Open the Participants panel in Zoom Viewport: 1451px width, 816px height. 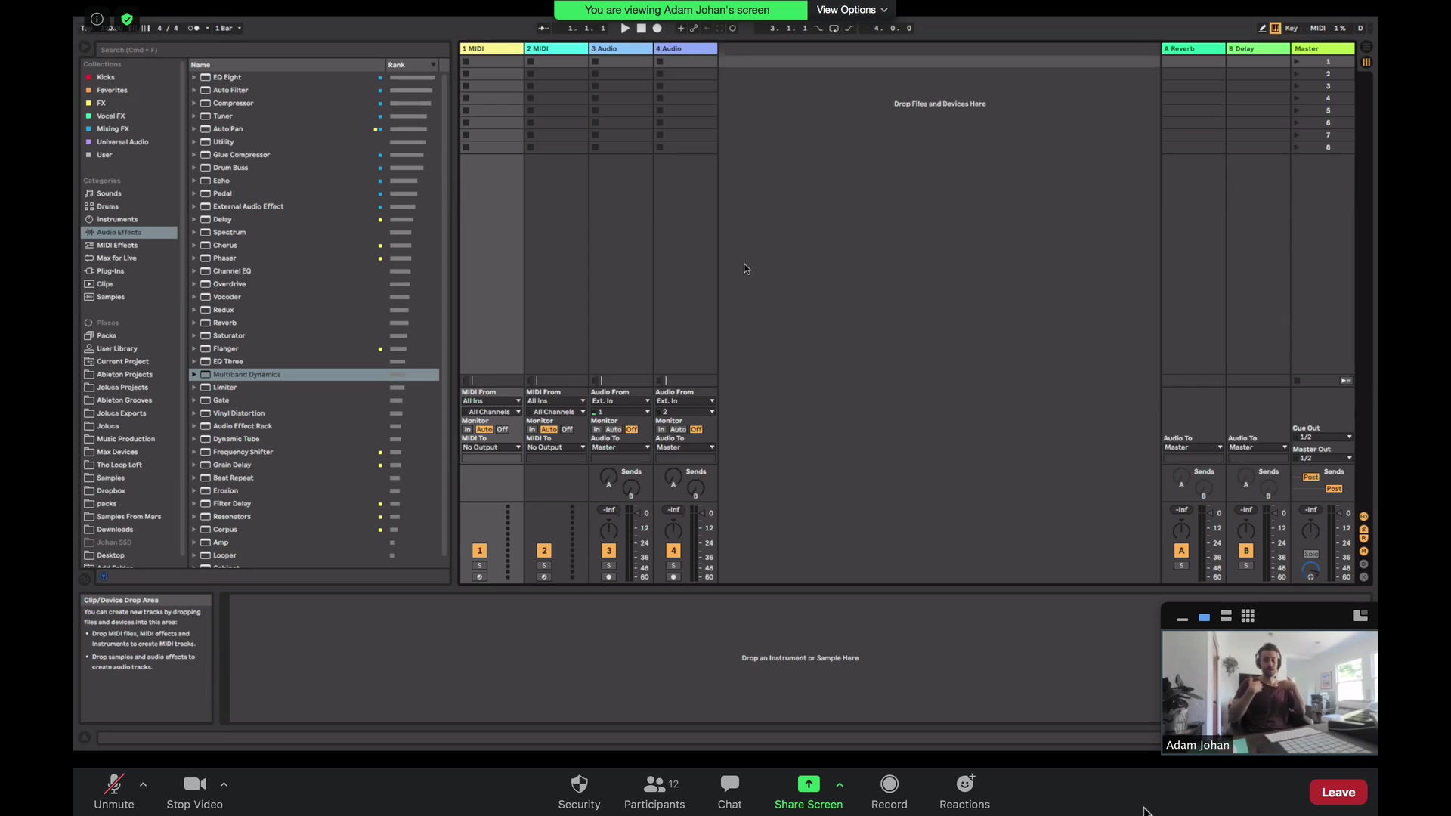[654, 791]
